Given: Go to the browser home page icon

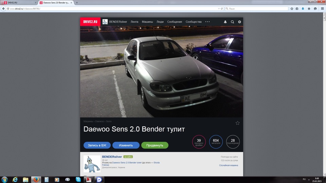Looking at the screenshot, I should click(x=309, y=9).
